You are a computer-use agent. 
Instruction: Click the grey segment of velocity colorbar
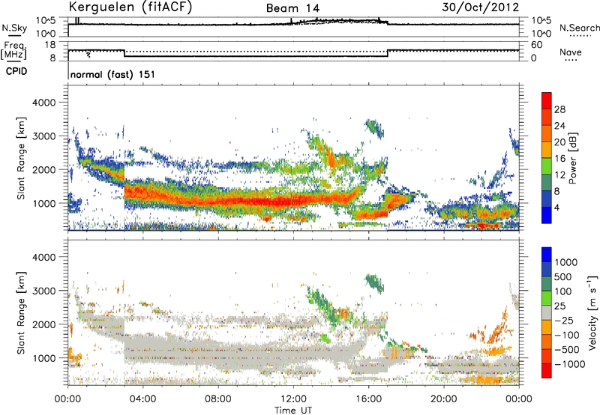[547, 313]
